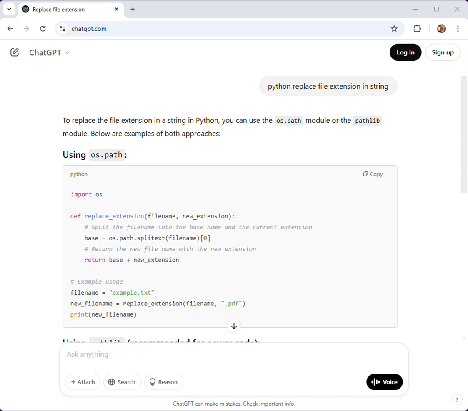The image size is (468, 411).
Task: Click the new chat pencil icon
Action: 15,52
